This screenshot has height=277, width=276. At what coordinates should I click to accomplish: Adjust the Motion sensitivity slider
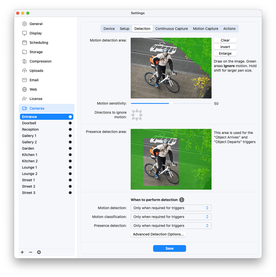(x=171, y=103)
